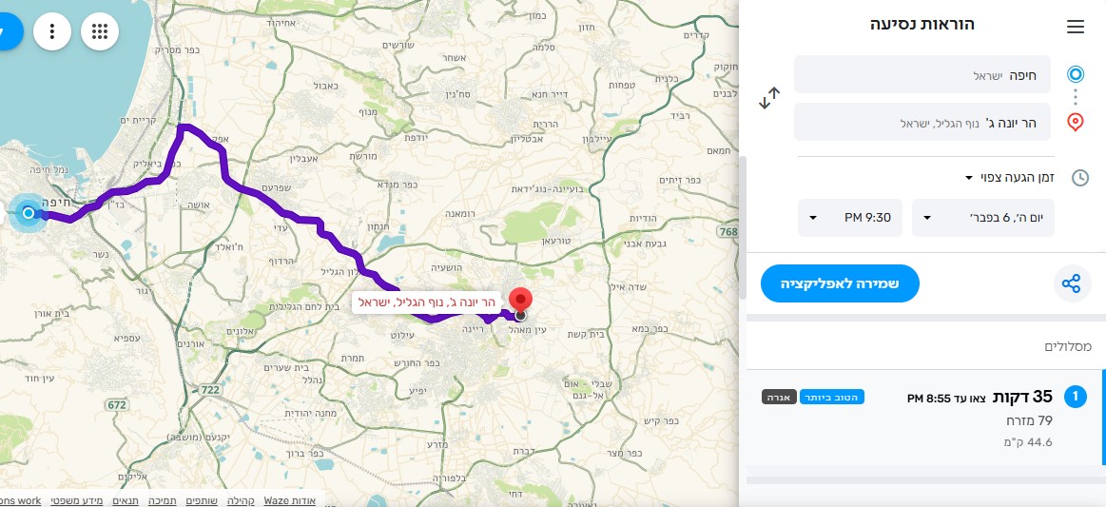Swap origin and destination with the arrows icon
The width and height of the screenshot is (1106, 507).
[769, 98]
